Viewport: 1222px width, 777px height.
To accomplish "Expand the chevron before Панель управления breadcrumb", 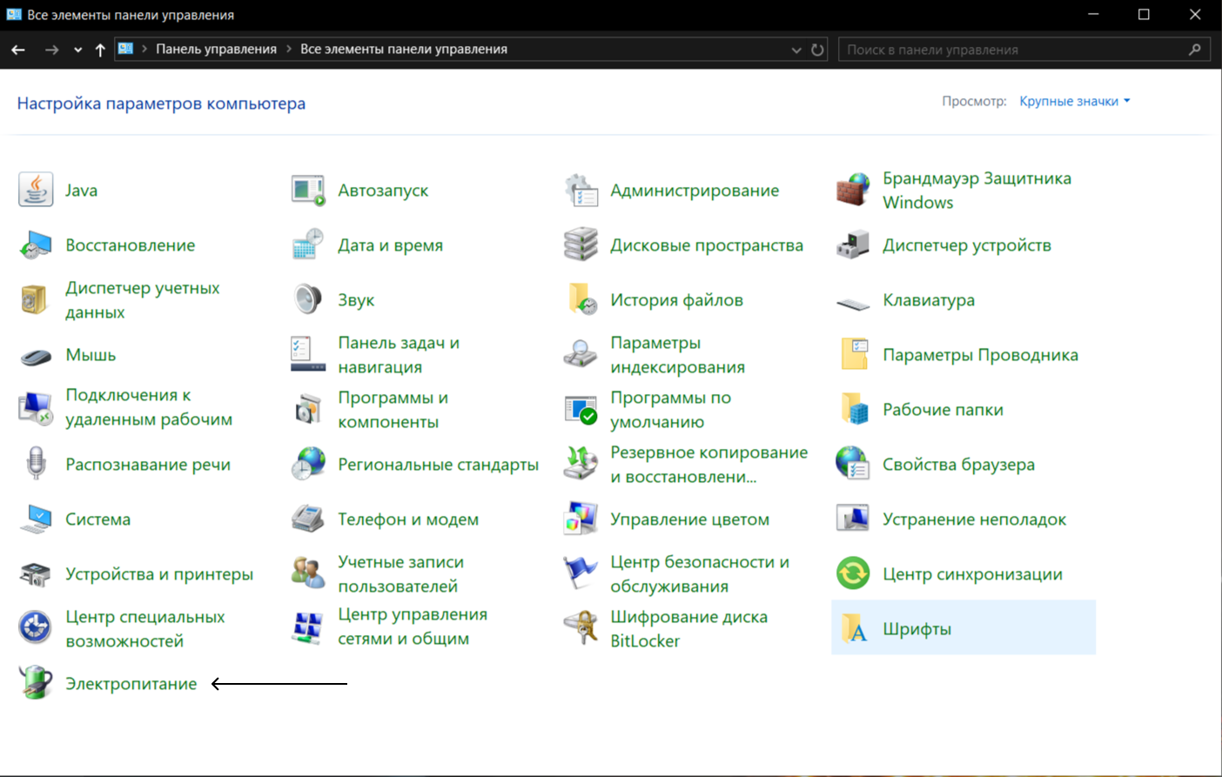I will [144, 50].
